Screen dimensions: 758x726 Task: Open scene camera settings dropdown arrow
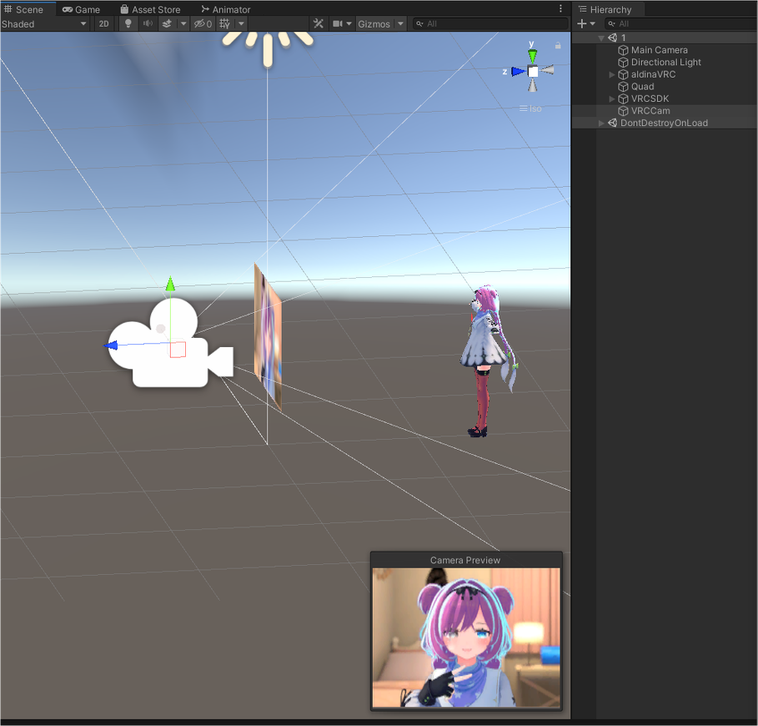(x=349, y=23)
